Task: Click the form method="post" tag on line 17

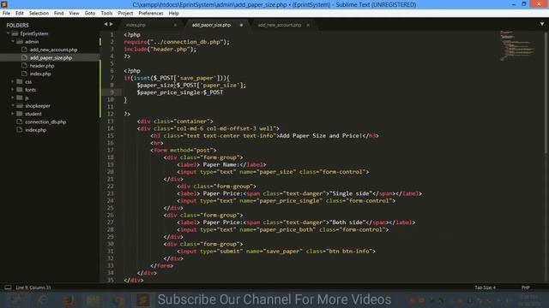Action: coord(184,151)
